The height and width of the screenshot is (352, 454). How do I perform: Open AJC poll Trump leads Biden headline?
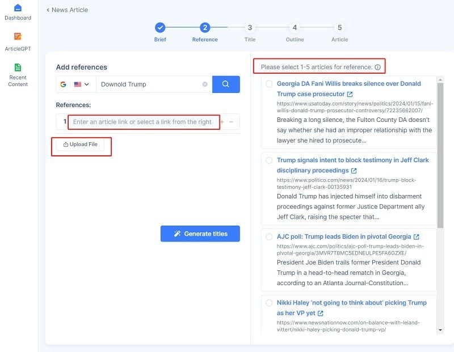pos(344,236)
